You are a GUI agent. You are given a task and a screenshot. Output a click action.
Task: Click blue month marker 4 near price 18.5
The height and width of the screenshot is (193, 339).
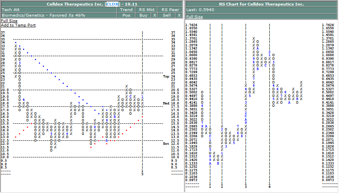[x=24, y=100]
